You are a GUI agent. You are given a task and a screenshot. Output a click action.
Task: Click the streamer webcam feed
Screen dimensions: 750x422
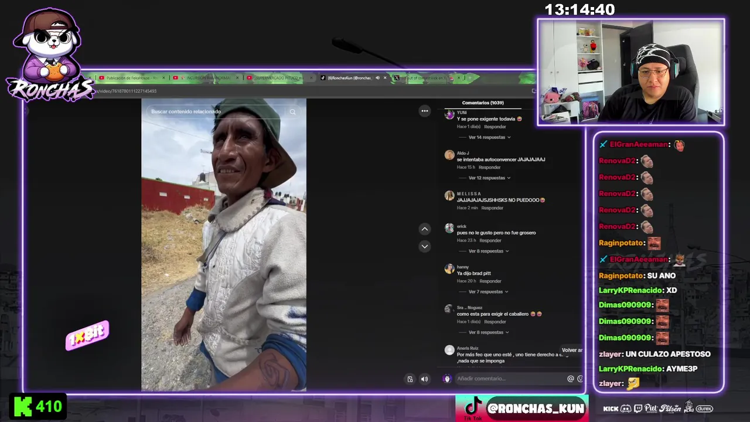click(631, 72)
